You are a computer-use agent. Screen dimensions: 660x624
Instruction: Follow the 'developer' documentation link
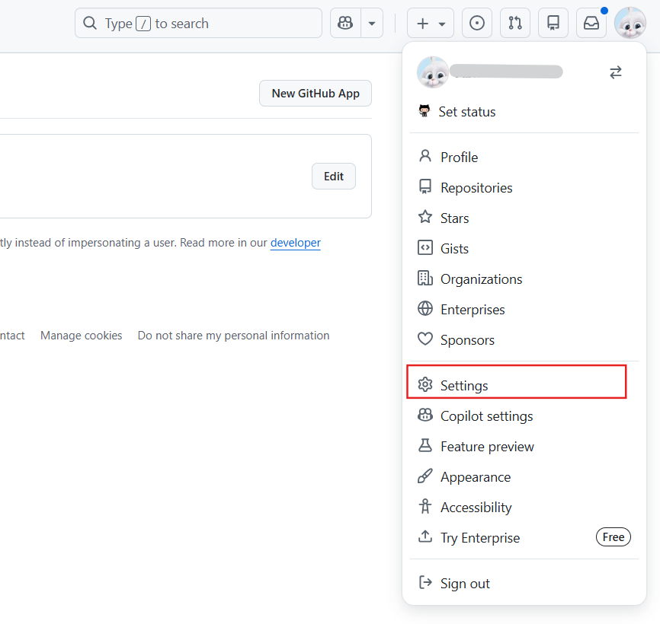[296, 243]
